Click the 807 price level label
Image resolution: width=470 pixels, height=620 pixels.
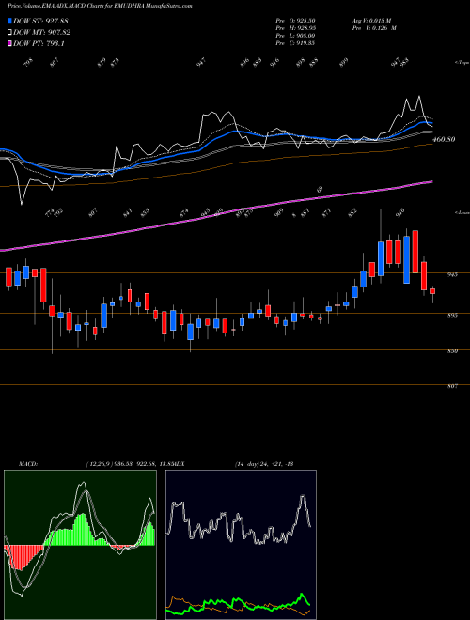(452, 386)
